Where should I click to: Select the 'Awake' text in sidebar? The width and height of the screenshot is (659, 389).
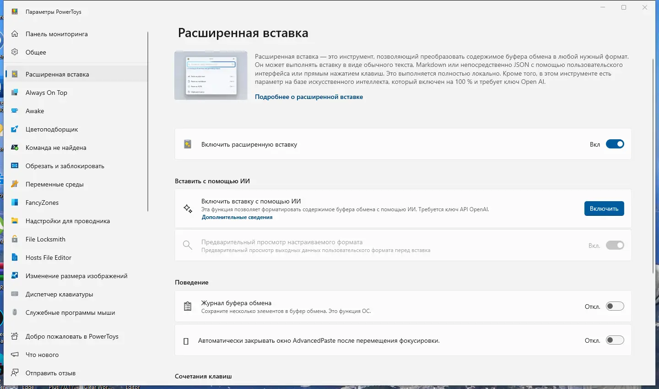(x=35, y=111)
